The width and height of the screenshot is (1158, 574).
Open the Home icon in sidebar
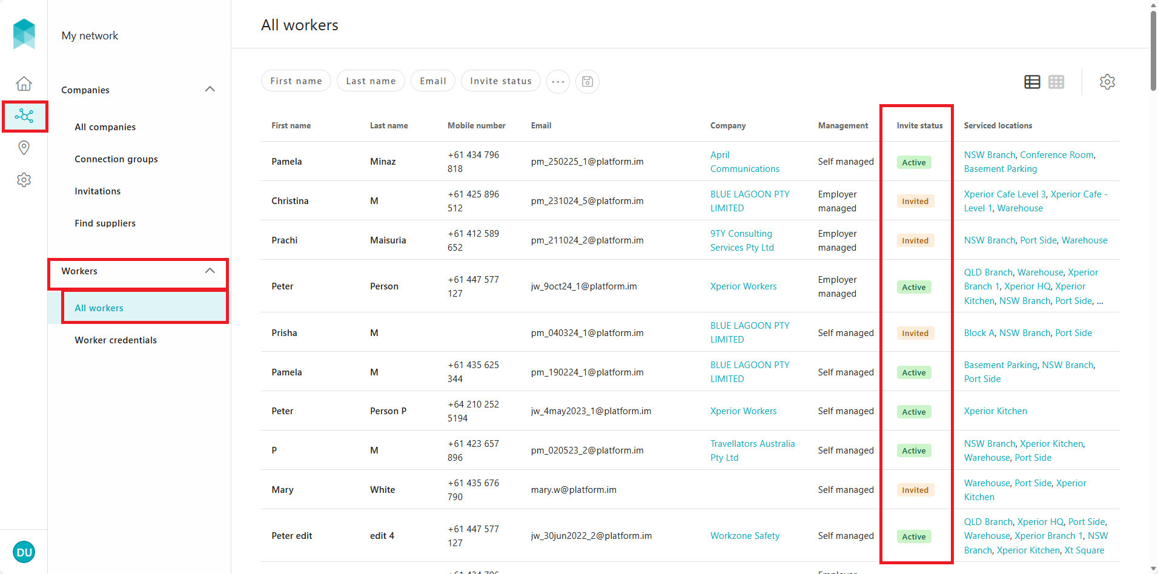coord(24,83)
